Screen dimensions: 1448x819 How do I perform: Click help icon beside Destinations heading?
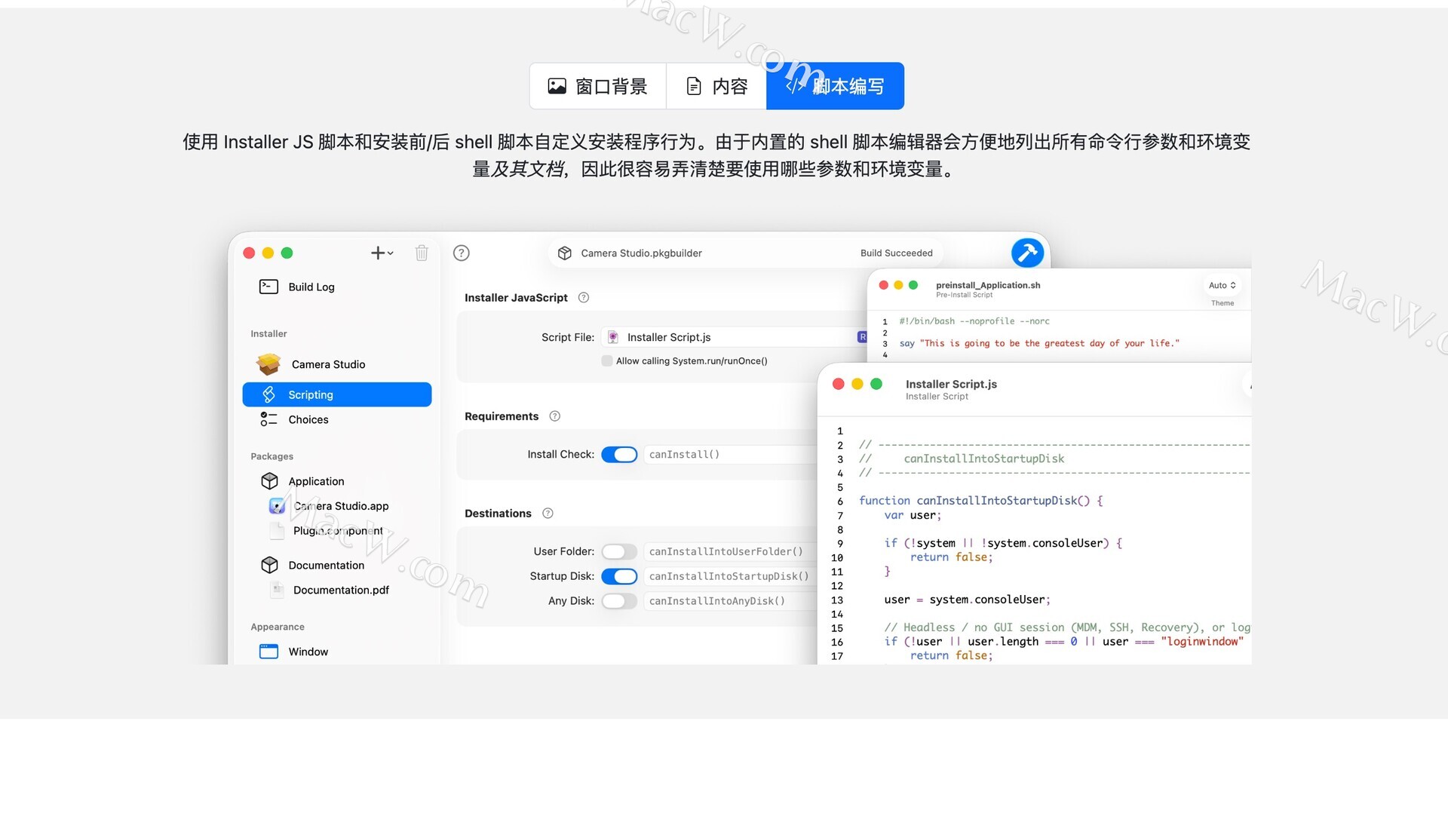(x=548, y=514)
